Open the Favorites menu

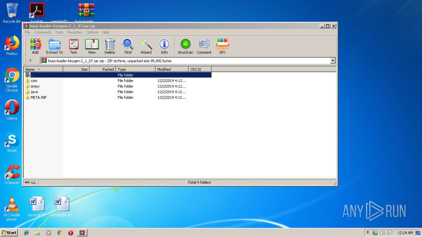coord(75,32)
